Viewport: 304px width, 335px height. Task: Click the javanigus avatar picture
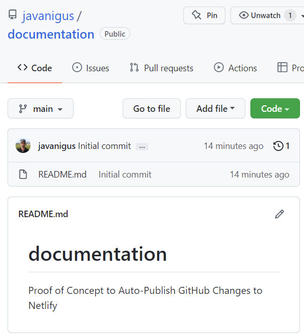pos(23,146)
